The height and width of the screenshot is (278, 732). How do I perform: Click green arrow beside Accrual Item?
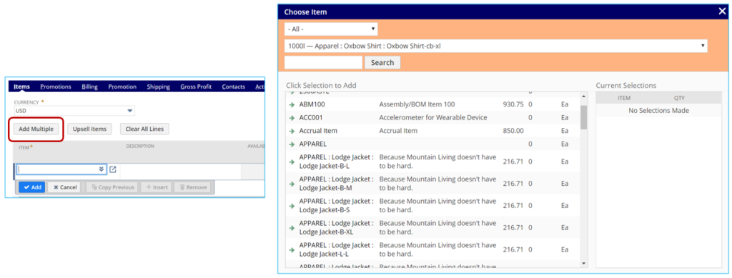[x=292, y=131]
